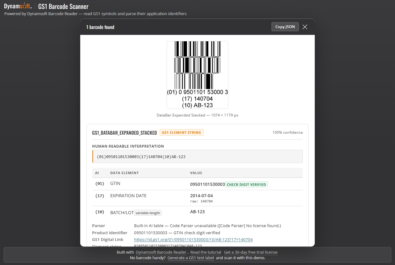Click the 1 barcode found title
Screen dimensions: 395x265
100,27
